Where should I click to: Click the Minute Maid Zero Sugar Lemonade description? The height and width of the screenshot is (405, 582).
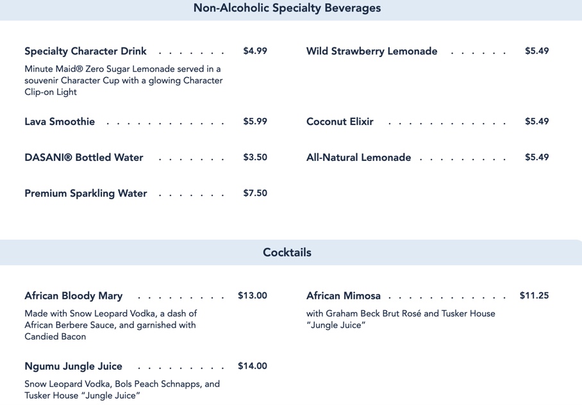pyautogui.click(x=123, y=80)
